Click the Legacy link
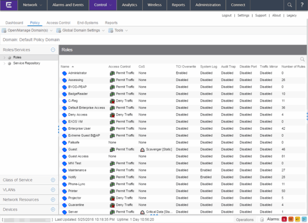308x223 pixels. (x=292, y=15)
